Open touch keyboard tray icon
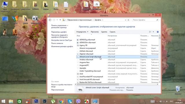 pos(153,101)
